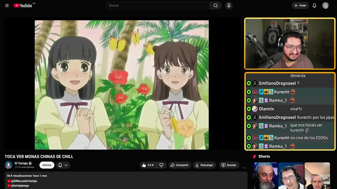Click the 117 K suscriptores text

pos(24,167)
